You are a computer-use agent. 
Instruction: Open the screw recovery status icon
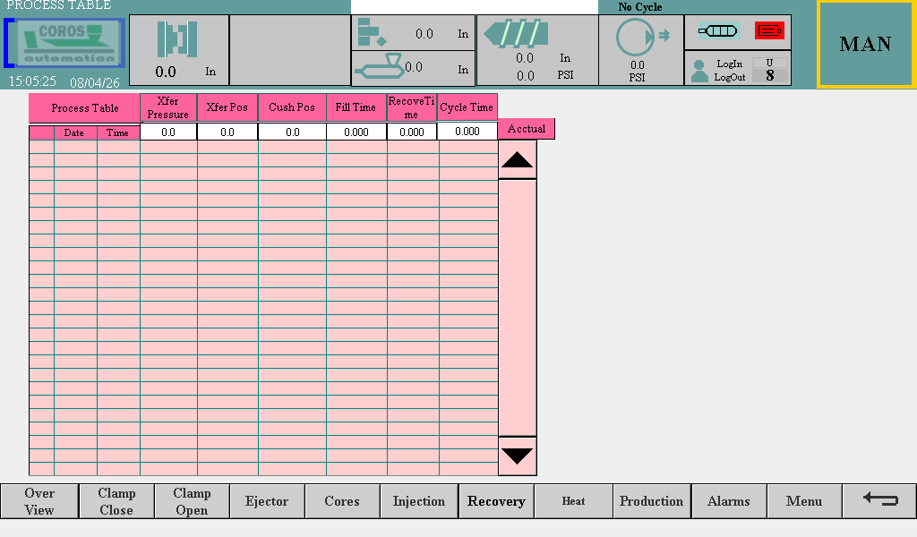[515, 35]
